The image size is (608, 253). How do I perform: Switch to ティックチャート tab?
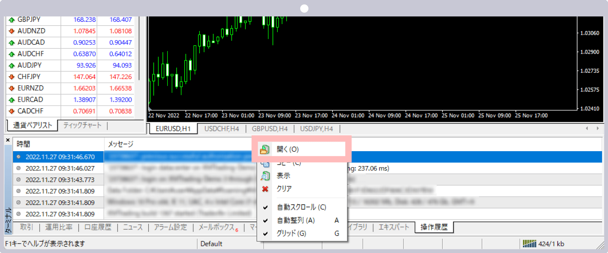82,125
